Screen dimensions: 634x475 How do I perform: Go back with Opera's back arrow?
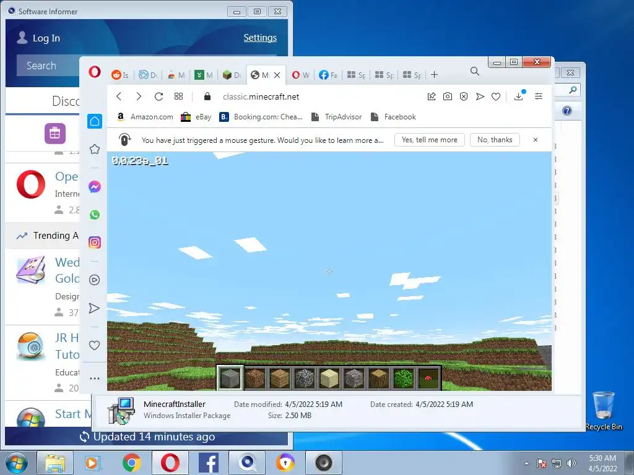click(119, 96)
